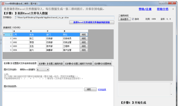Select the cell 赵六
This screenshot has width=179, height=106.
pos(38,50)
